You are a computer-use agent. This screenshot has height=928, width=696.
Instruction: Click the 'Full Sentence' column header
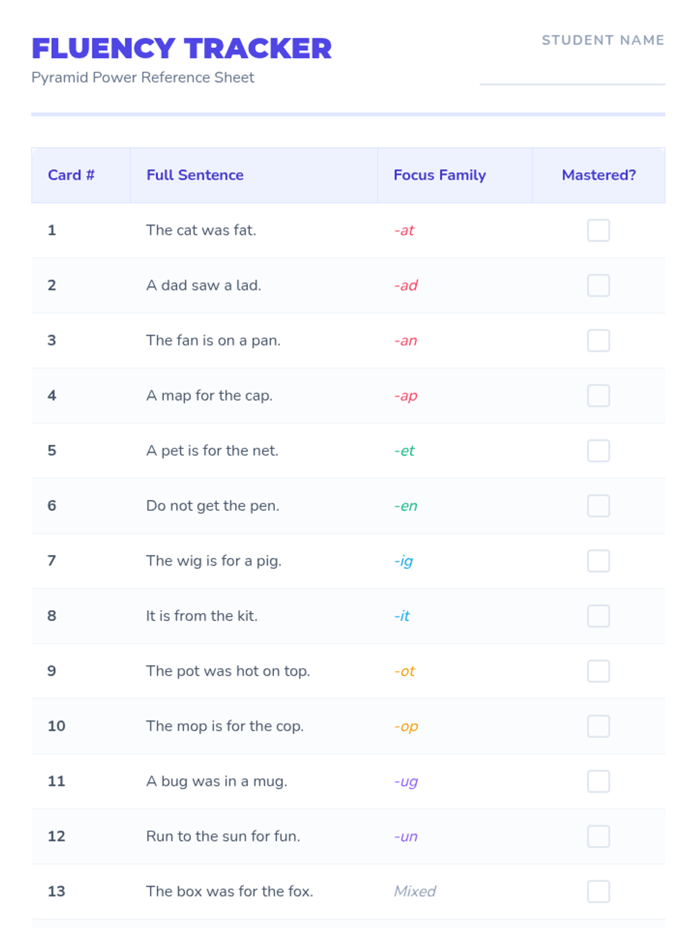point(195,175)
